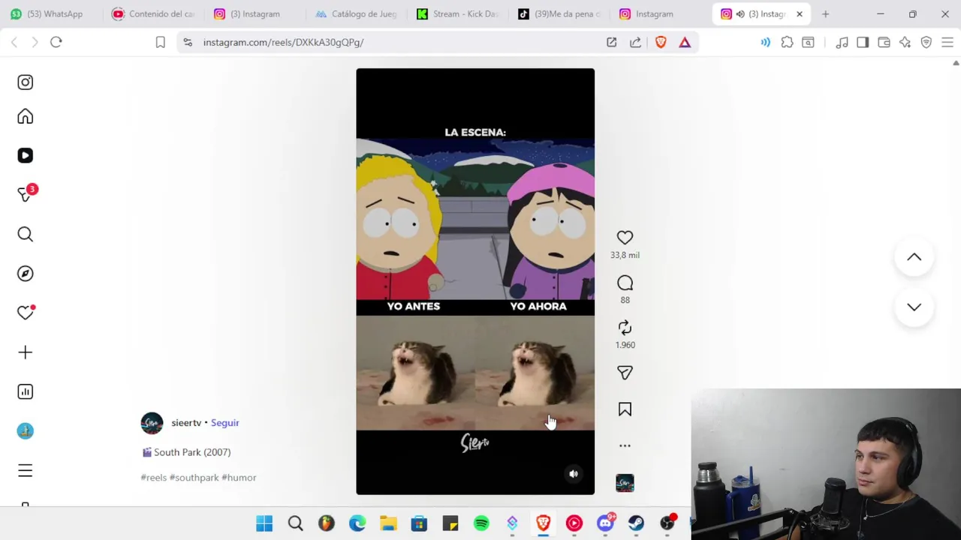961x540 pixels.
Task: Share this page from address bar
Action: [x=636, y=43]
